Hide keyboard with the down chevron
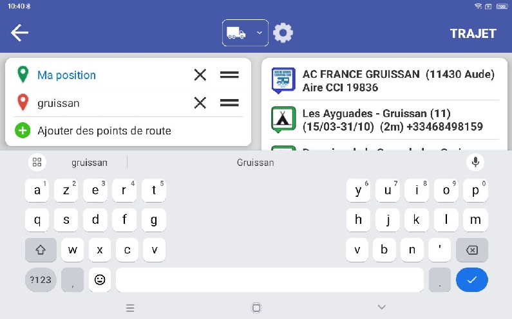 382,307
